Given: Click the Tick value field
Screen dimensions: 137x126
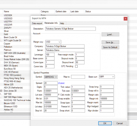Looking at the screenshot, I should pyautogui.click(x=78, y=87).
